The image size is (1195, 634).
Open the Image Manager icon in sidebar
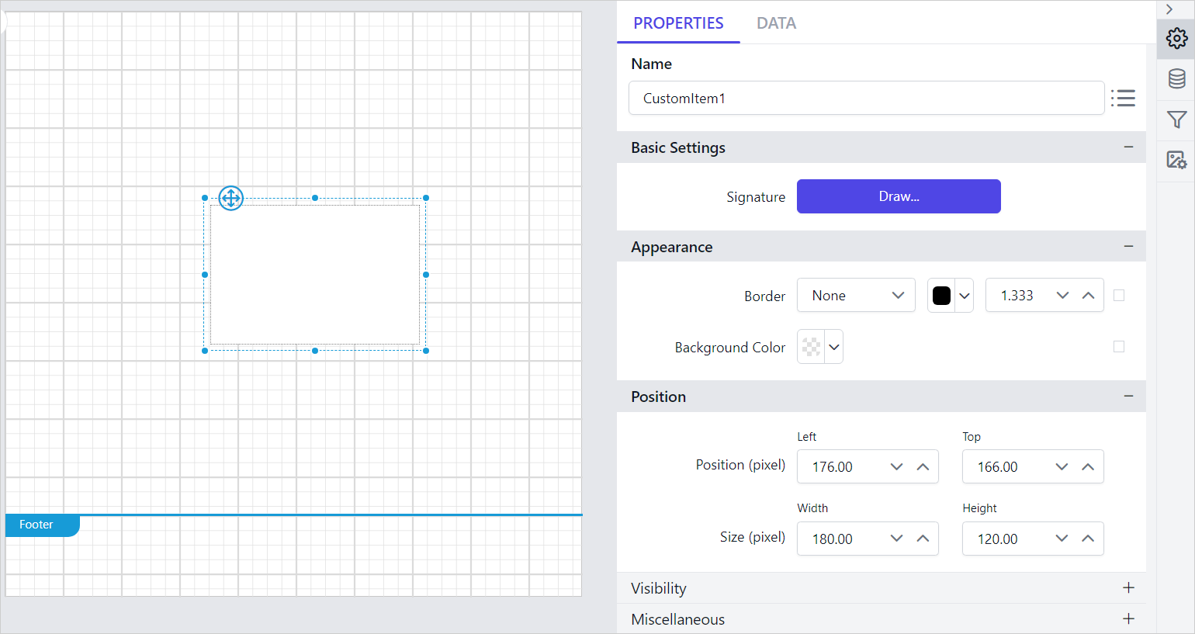point(1176,160)
